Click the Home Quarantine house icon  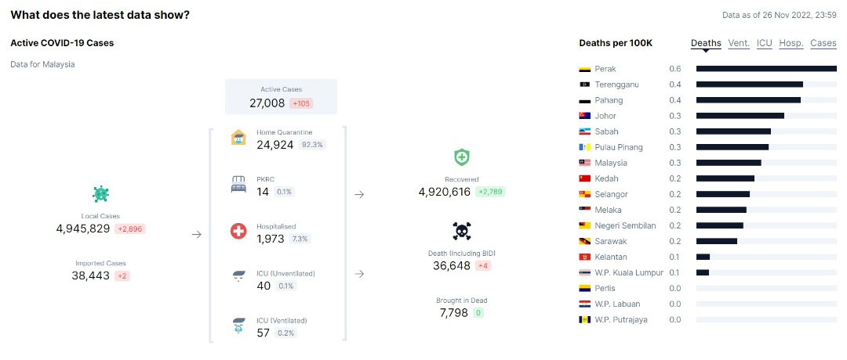click(238, 138)
